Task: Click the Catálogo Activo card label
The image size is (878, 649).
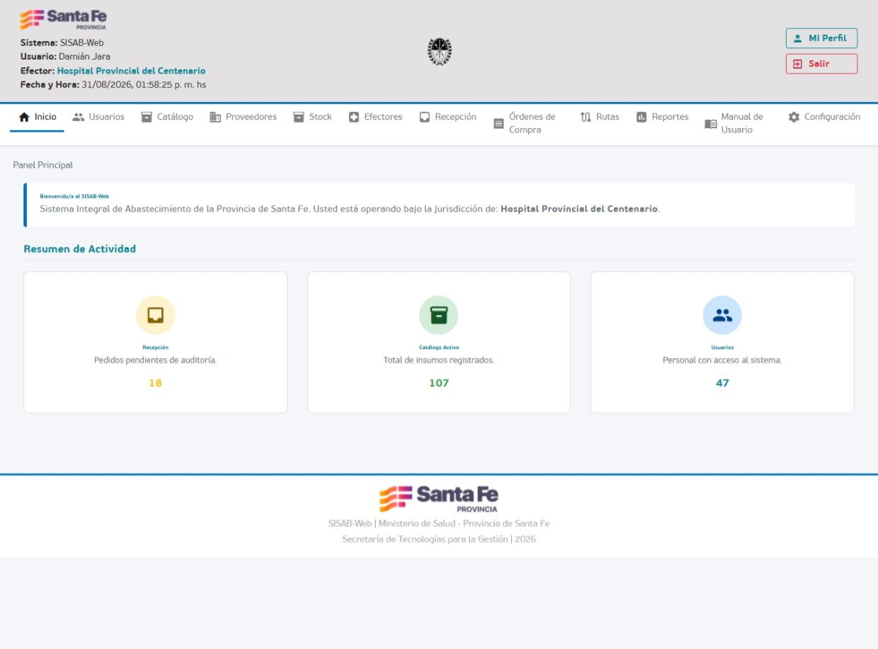Action: [x=439, y=348]
